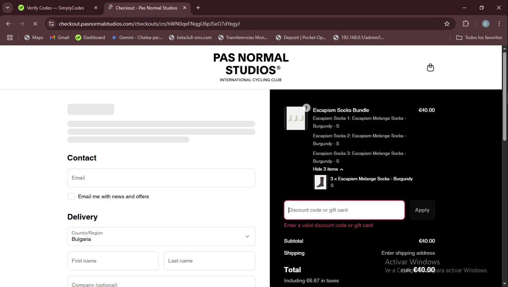
Task: Click the Contact heading
Action: tap(82, 158)
